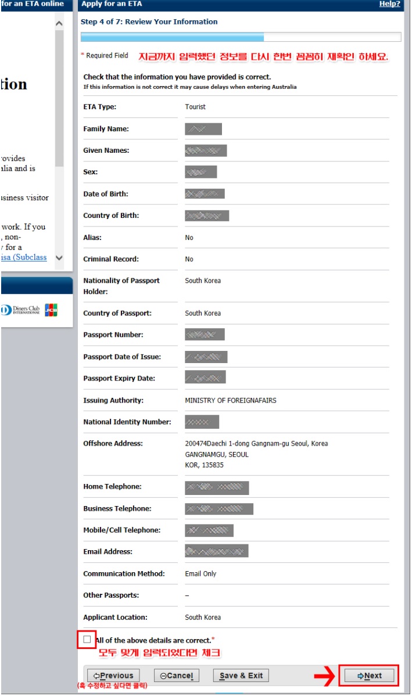The height and width of the screenshot is (696, 412).
Task: Click the JCB card logo
Action: pos(51,310)
